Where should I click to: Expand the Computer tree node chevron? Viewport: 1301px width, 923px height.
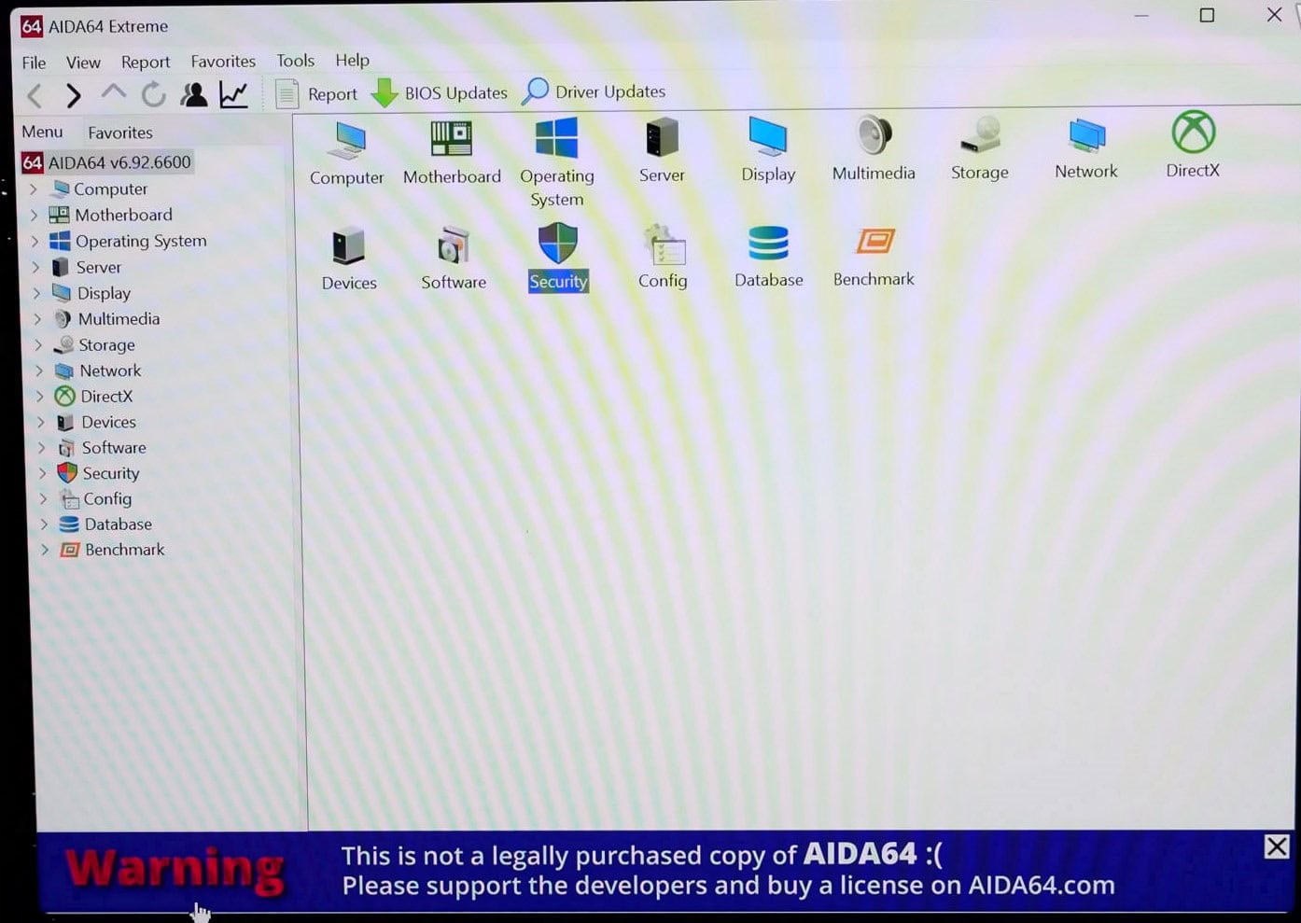coord(34,189)
